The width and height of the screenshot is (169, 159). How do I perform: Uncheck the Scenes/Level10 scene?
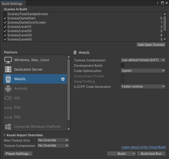pos(5,26)
